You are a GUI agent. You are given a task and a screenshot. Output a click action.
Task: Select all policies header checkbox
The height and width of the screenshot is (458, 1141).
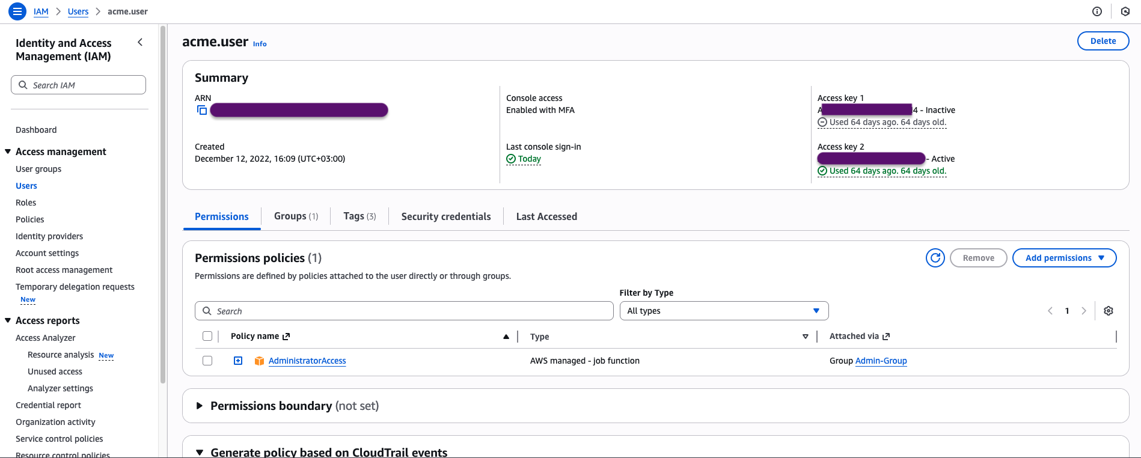[207, 336]
